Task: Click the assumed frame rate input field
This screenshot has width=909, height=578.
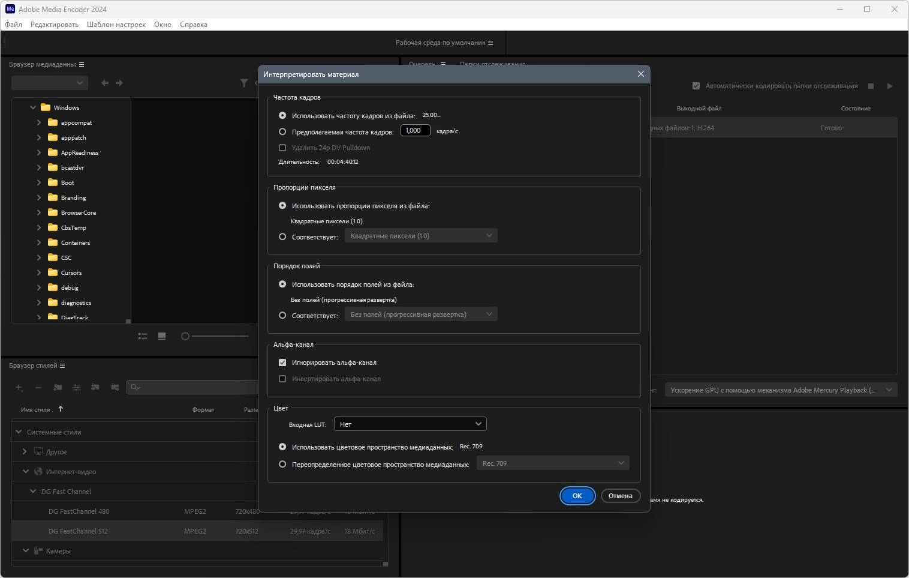Action: [415, 130]
